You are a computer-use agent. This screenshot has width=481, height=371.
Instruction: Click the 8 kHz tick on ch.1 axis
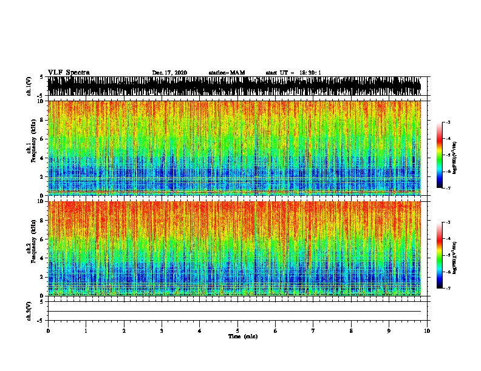tap(43, 120)
